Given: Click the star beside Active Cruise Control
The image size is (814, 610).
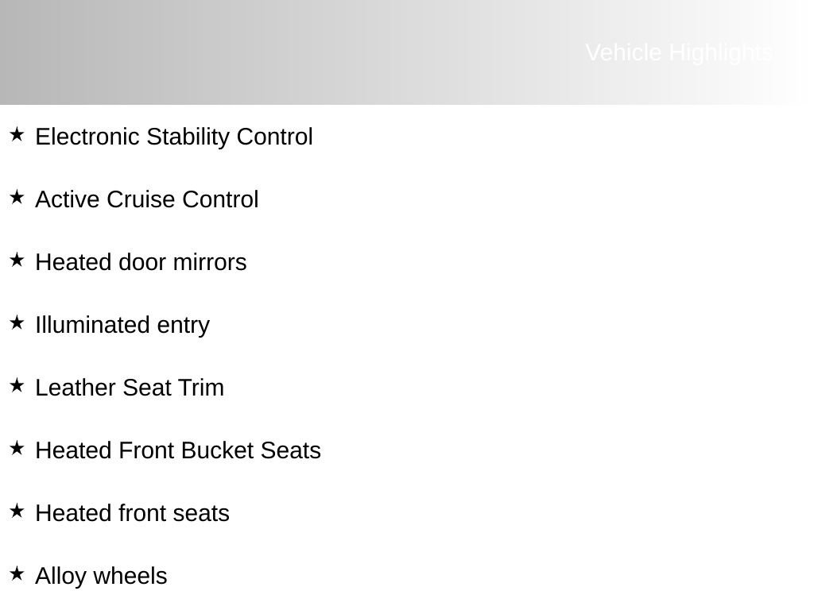Looking at the screenshot, I should tap(17, 197).
